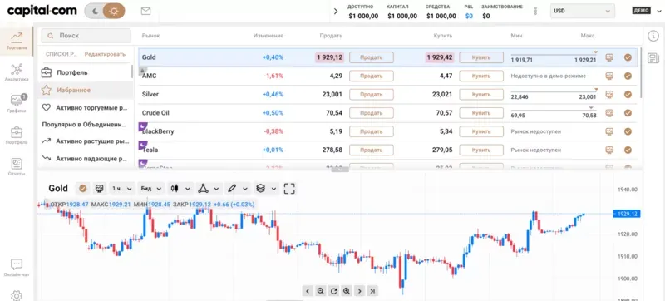The height and width of the screenshot is (301, 665).
Task: Toggle favorite checkmark in Gold row
Action: click(x=628, y=57)
